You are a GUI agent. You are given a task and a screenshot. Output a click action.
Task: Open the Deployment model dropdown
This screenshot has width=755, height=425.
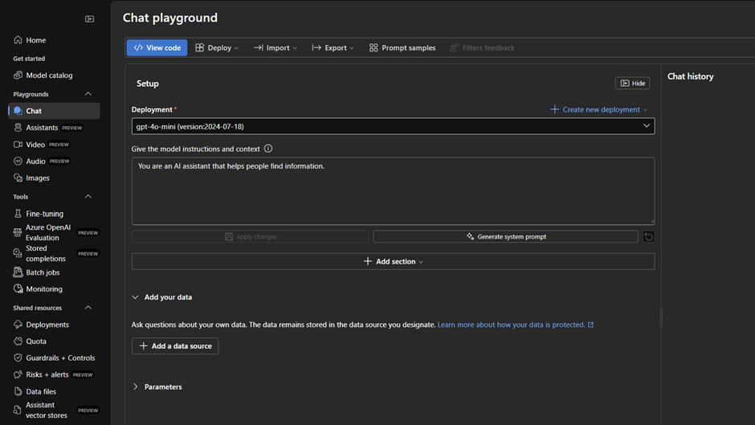click(393, 126)
